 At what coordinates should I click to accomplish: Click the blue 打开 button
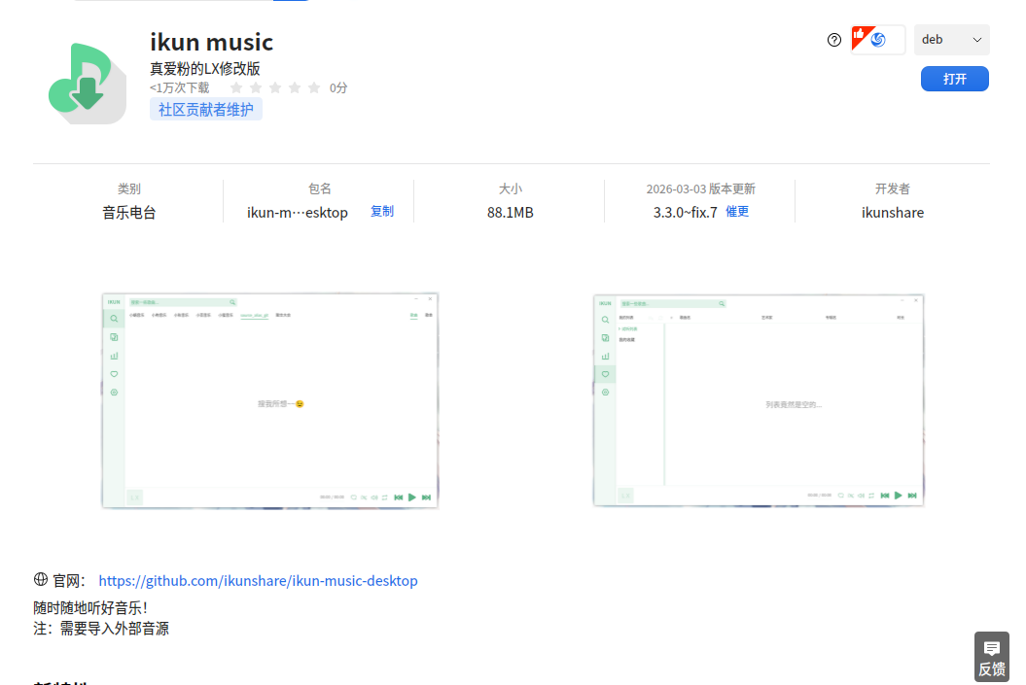pyautogui.click(x=955, y=79)
